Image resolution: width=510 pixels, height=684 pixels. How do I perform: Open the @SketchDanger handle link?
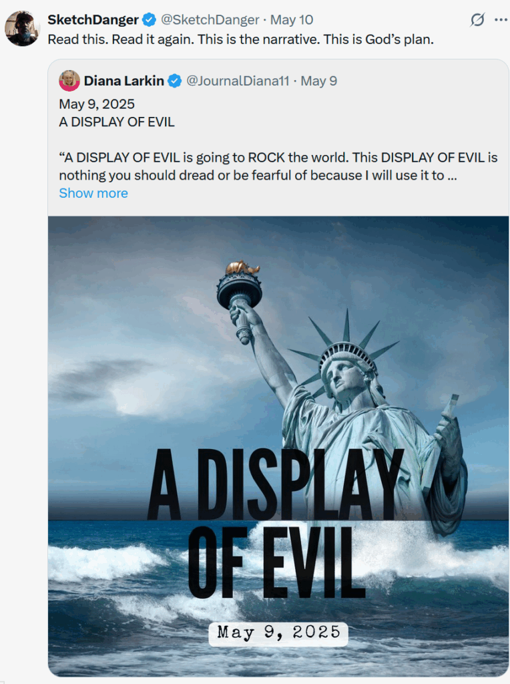pos(210,19)
